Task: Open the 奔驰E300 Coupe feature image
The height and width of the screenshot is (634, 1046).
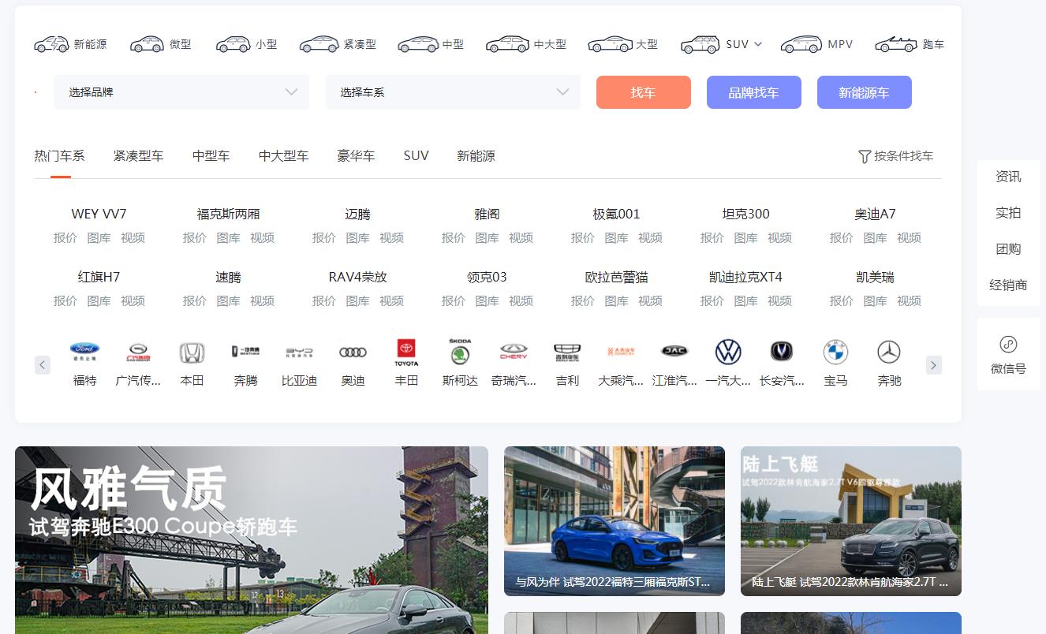Action: (252, 540)
